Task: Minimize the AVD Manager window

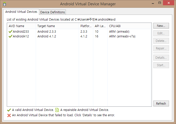Action: [x=153, y=3]
